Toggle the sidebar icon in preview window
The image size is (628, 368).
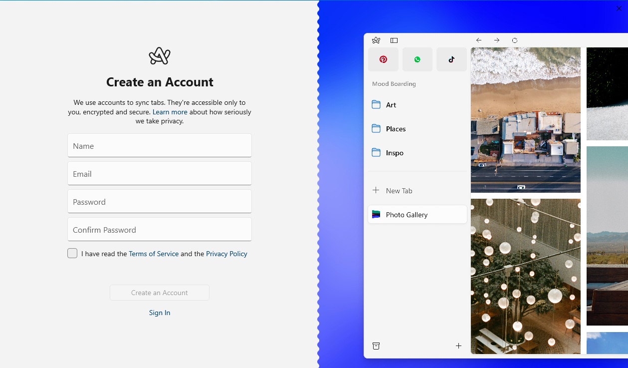(394, 40)
